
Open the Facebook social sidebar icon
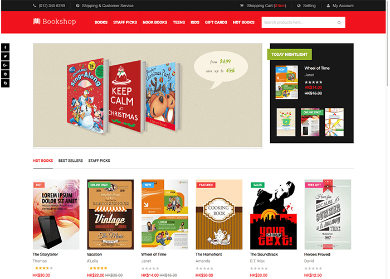click(x=5, y=47)
